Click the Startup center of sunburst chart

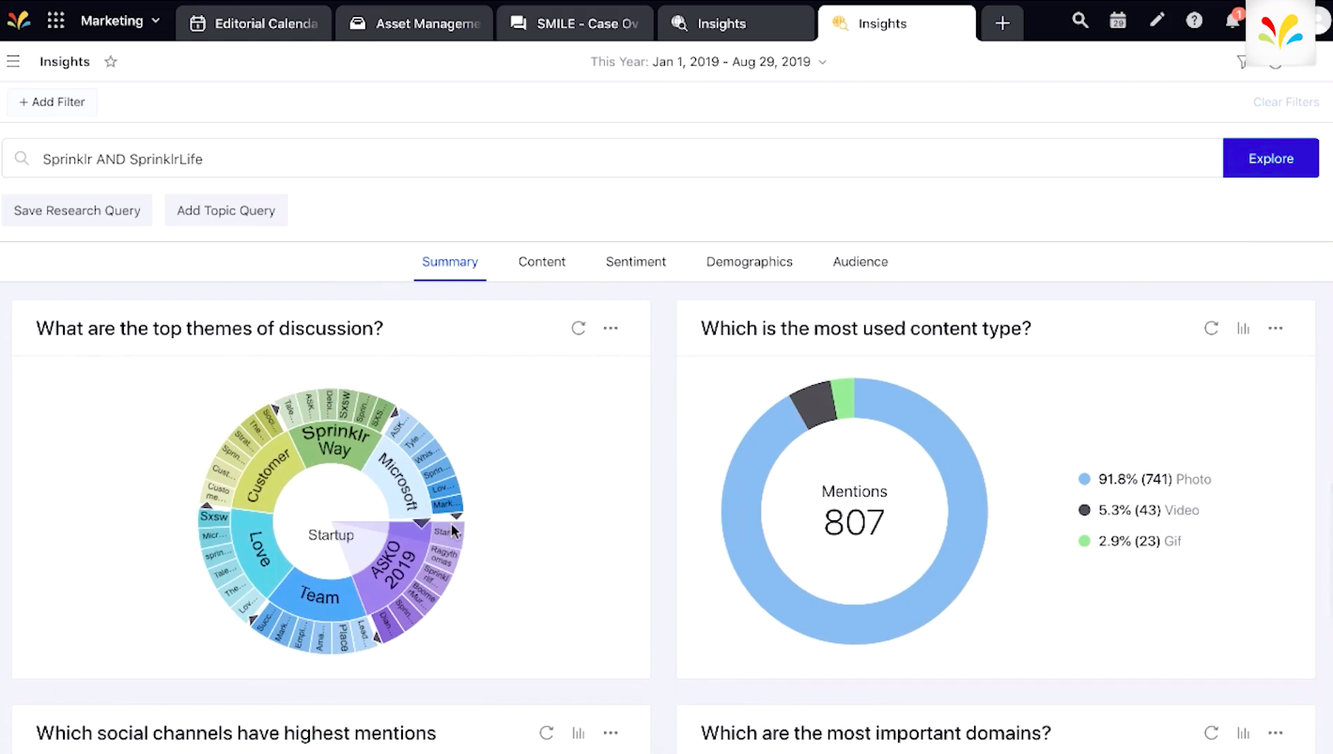[x=331, y=535]
